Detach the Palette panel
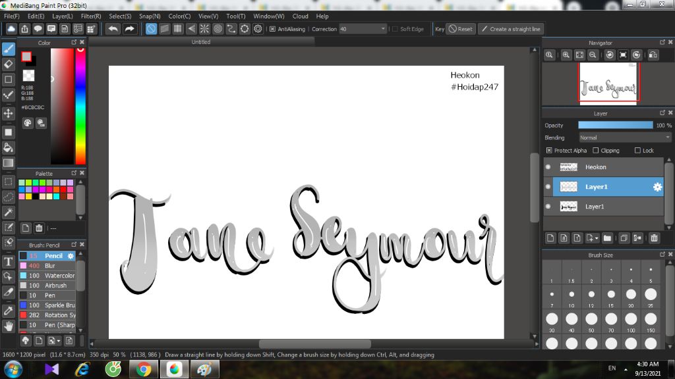The image size is (675, 379). [x=74, y=173]
